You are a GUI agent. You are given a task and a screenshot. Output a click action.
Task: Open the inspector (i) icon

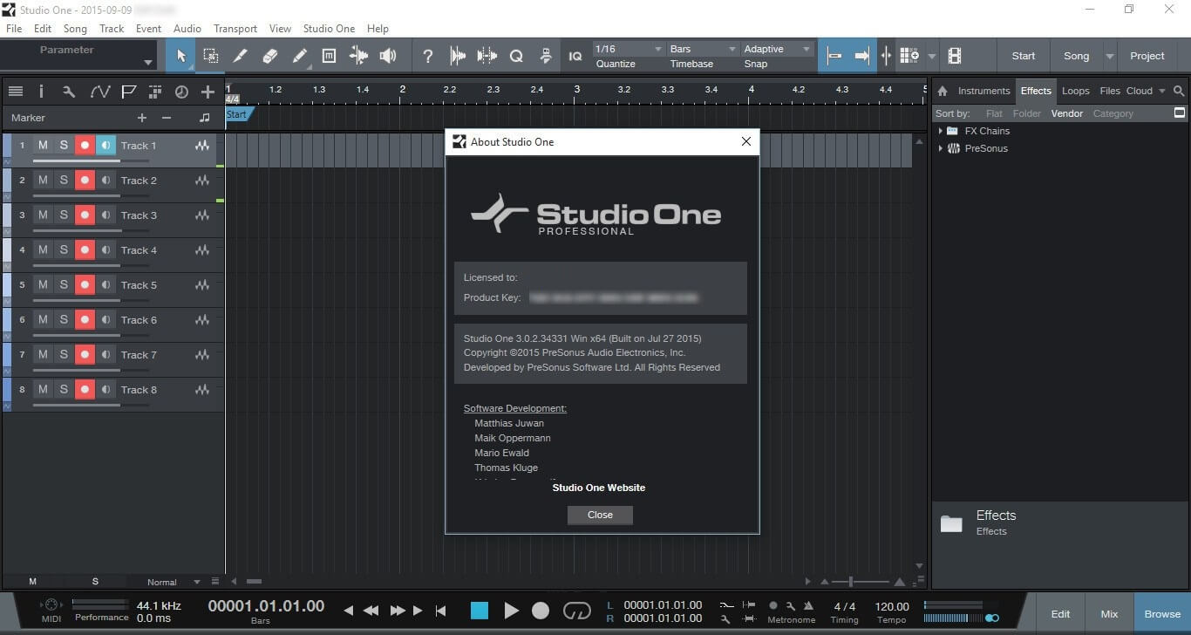click(41, 91)
